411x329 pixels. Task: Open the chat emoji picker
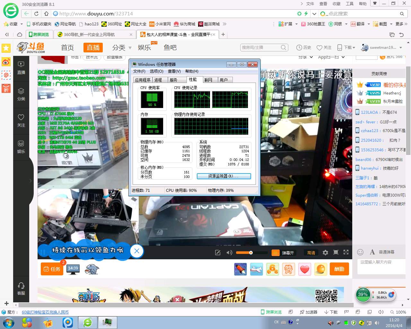point(360,252)
